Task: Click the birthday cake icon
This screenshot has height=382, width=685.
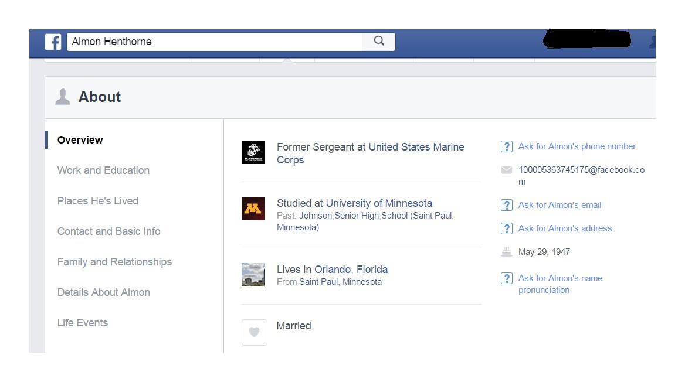Action: coord(506,252)
